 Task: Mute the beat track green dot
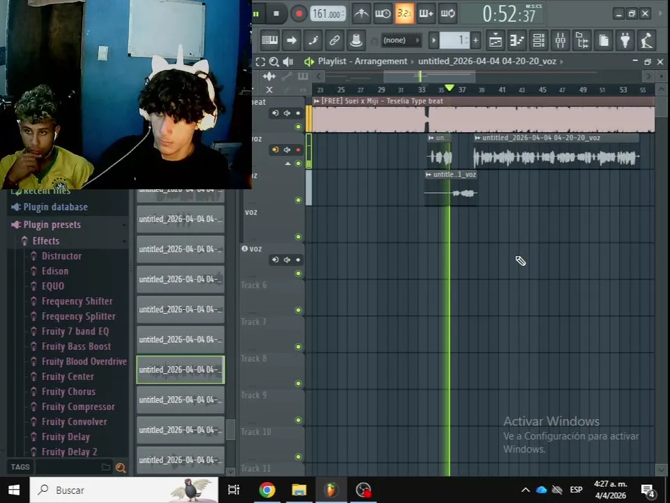(x=298, y=126)
